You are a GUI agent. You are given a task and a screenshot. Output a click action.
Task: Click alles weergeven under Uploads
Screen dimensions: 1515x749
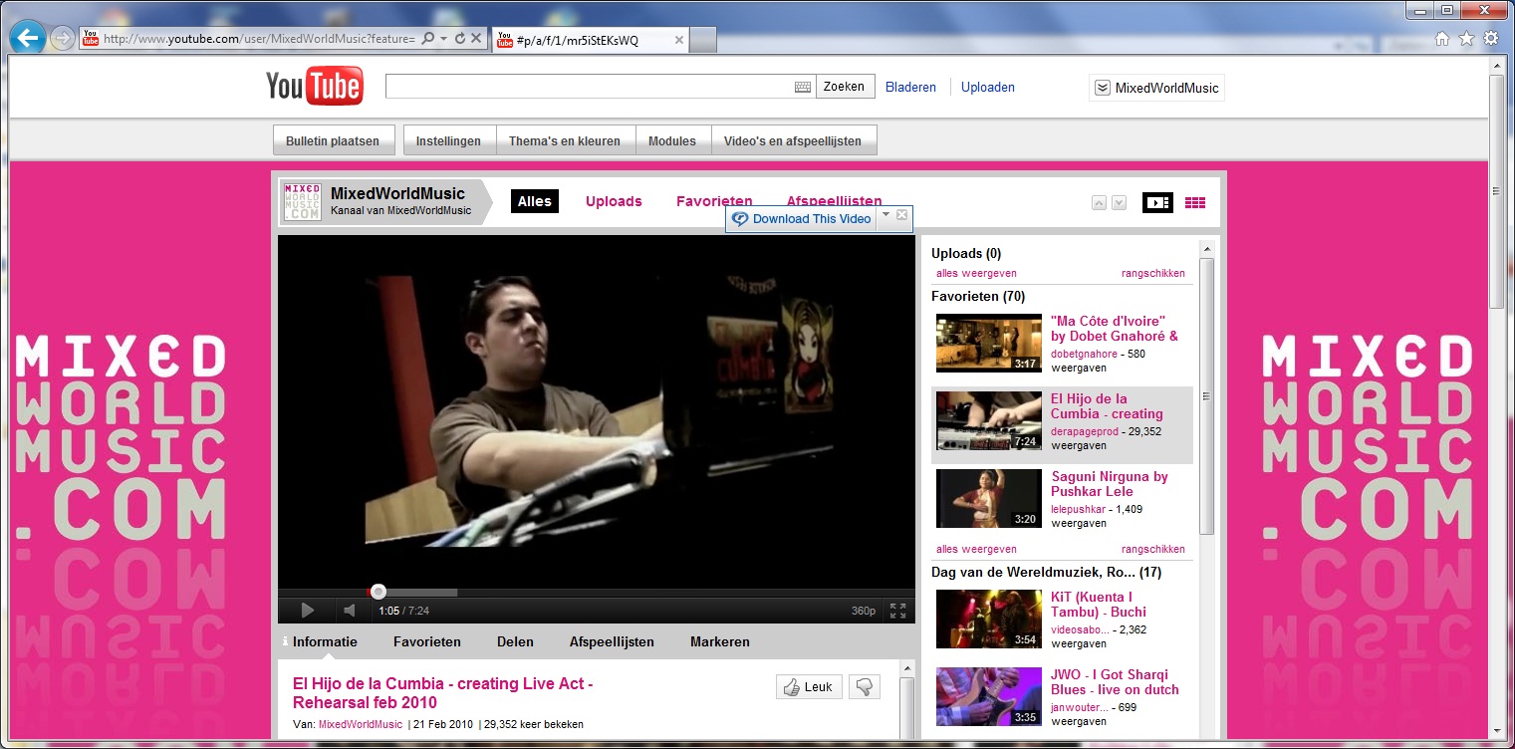(976, 273)
